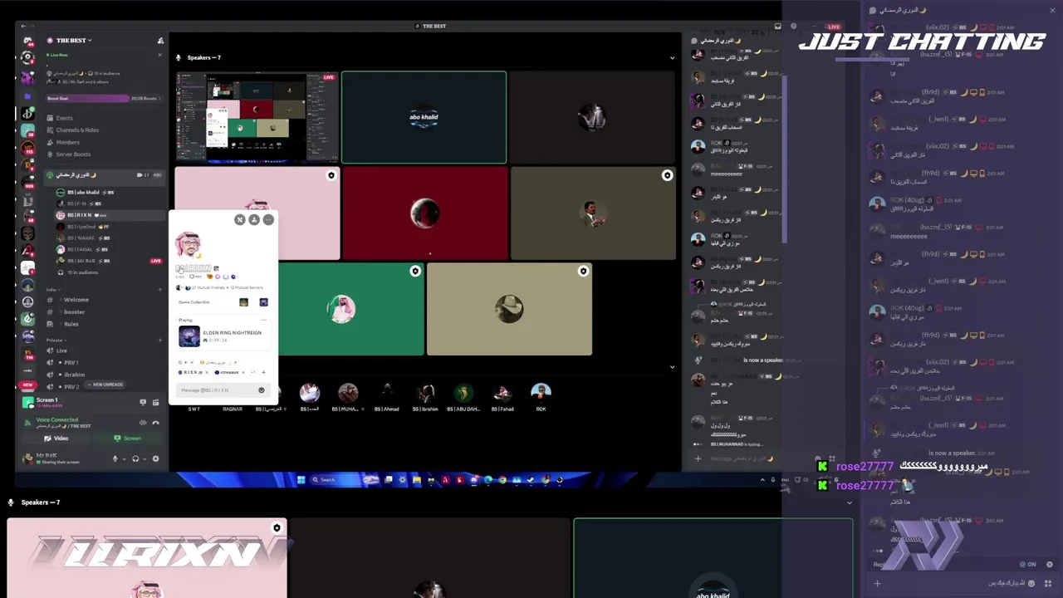Open the Playing activity three-dot menu
The height and width of the screenshot is (598, 1063).
264,320
